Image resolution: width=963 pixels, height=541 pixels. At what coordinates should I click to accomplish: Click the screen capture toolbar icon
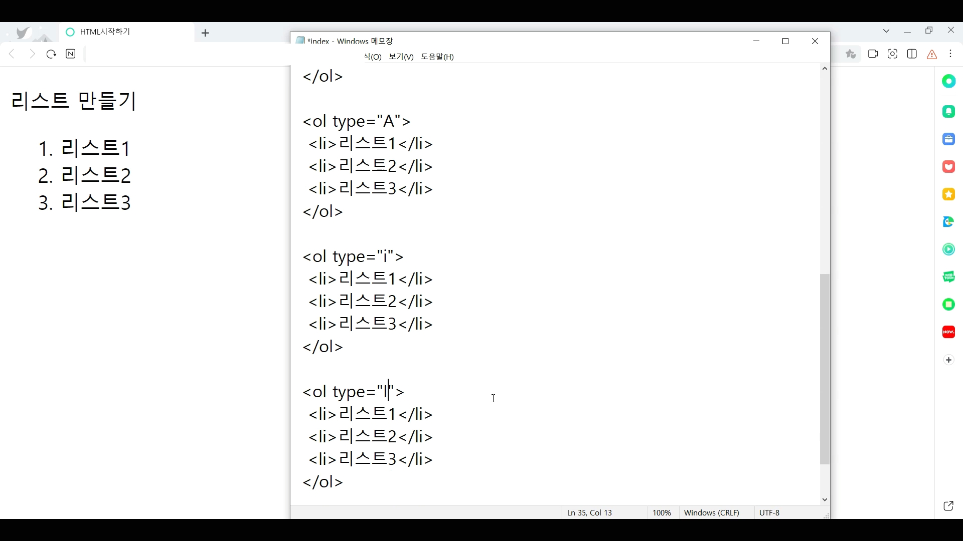click(892, 54)
